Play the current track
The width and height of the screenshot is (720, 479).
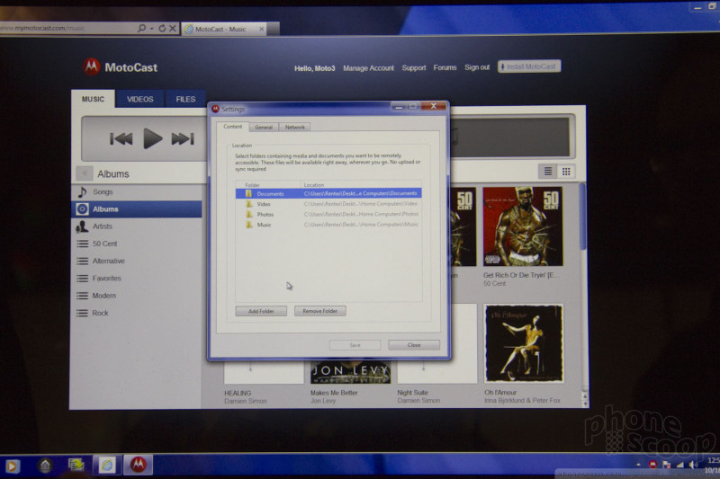pos(152,138)
